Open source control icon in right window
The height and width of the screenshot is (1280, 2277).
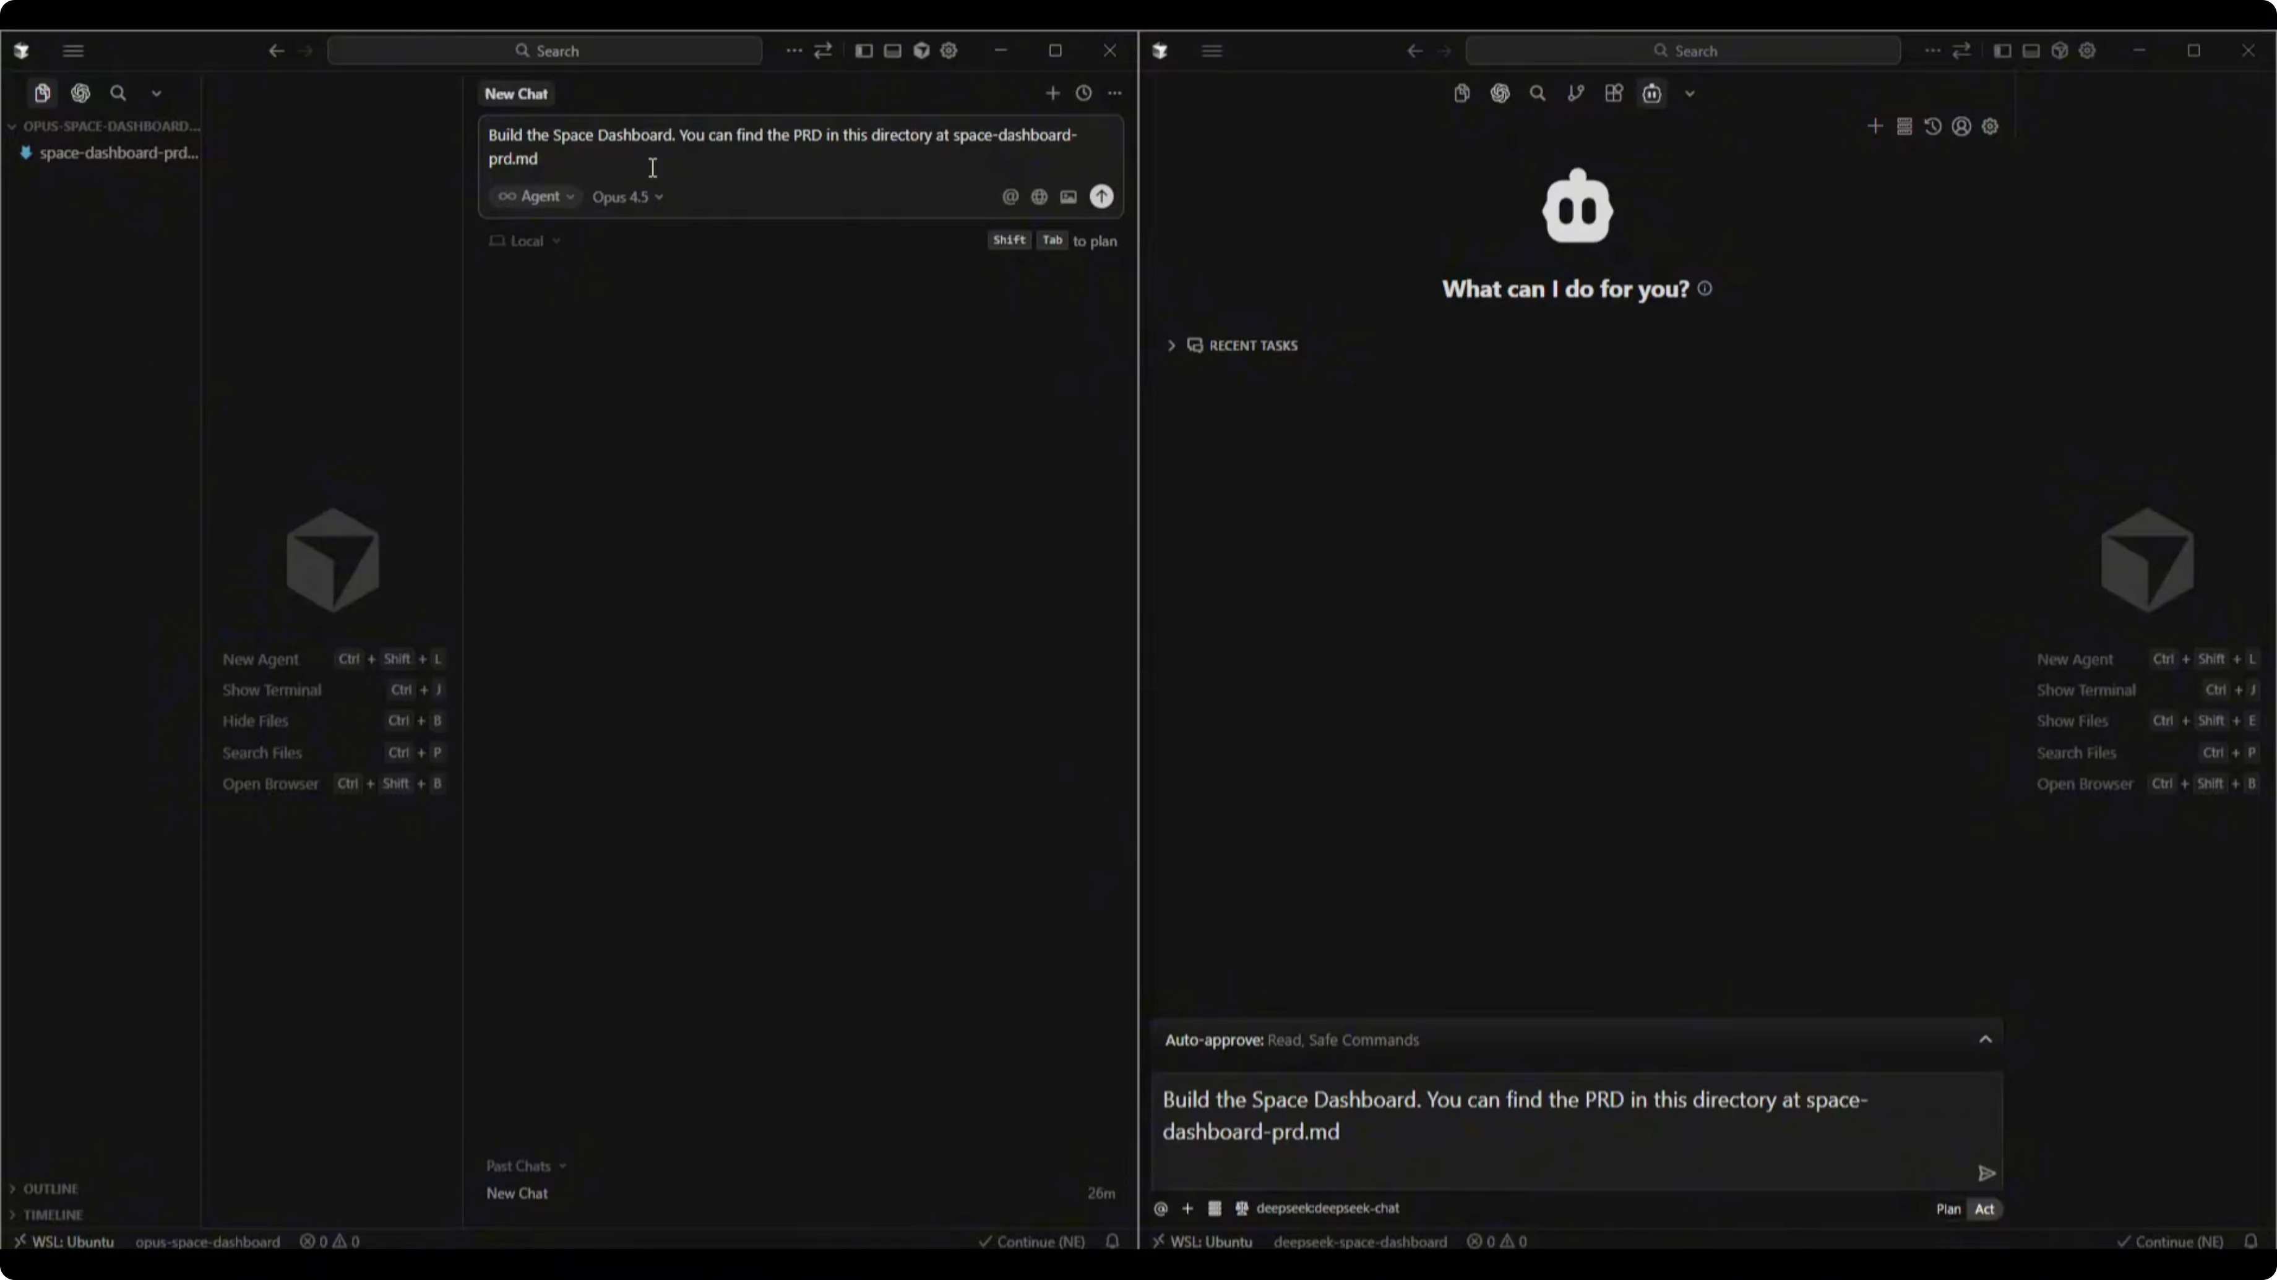click(1575, 93)
